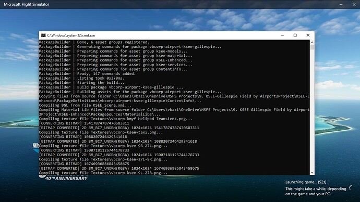Minimize the cmd.exe window
Image resolution: width=360 pixels, height=202 pixels.
click(x=282, y=35)
